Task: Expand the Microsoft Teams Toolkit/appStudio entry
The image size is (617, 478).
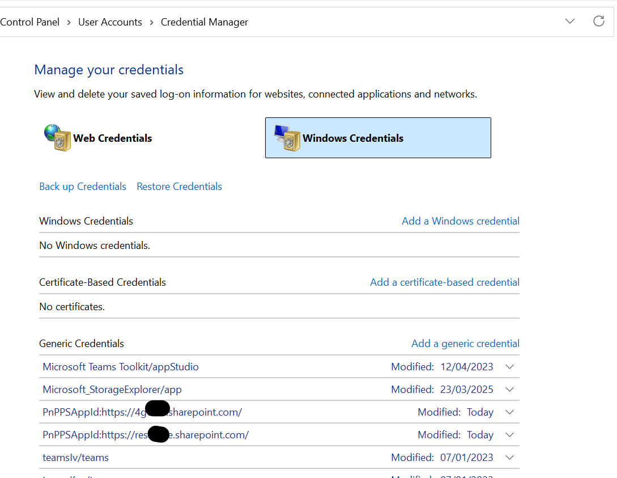Action: 509,367
